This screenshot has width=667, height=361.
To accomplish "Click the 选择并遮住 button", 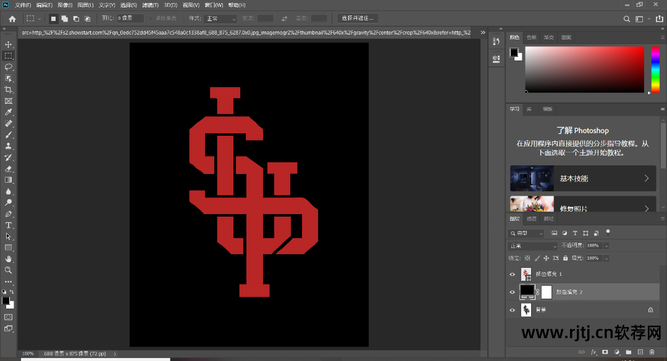I will (x=358, y=19).
